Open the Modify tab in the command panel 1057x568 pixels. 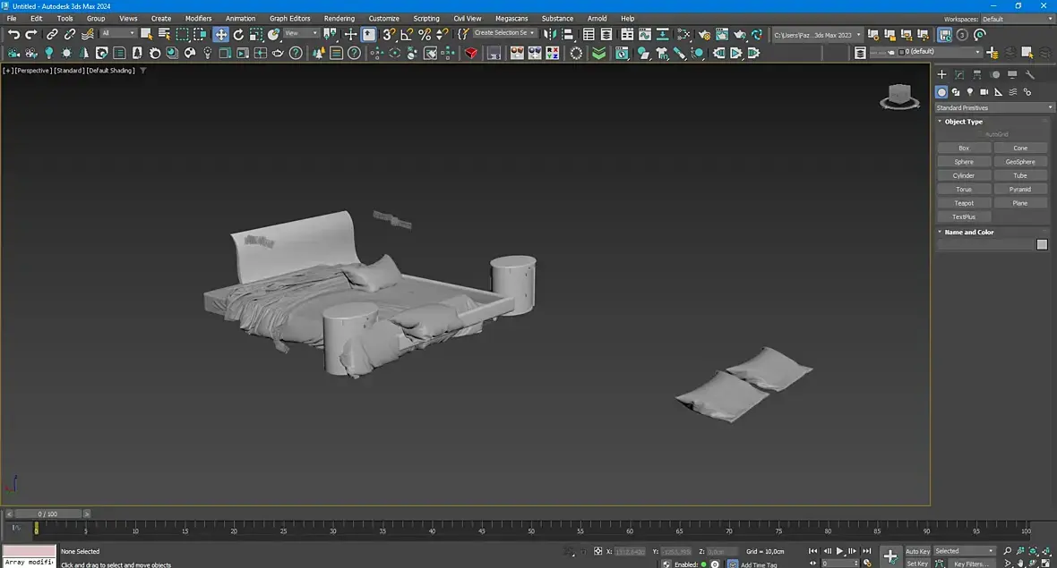click(959, 75)
